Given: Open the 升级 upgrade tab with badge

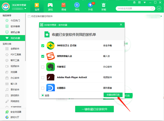Looking at the screenshot, I should coord(90,7).
